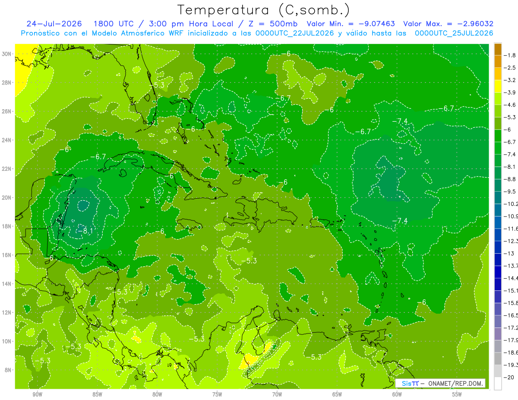Click the '20N' latitude label
Screen dimensions: 518x400
pyautogui.click(x=7, y=198)
